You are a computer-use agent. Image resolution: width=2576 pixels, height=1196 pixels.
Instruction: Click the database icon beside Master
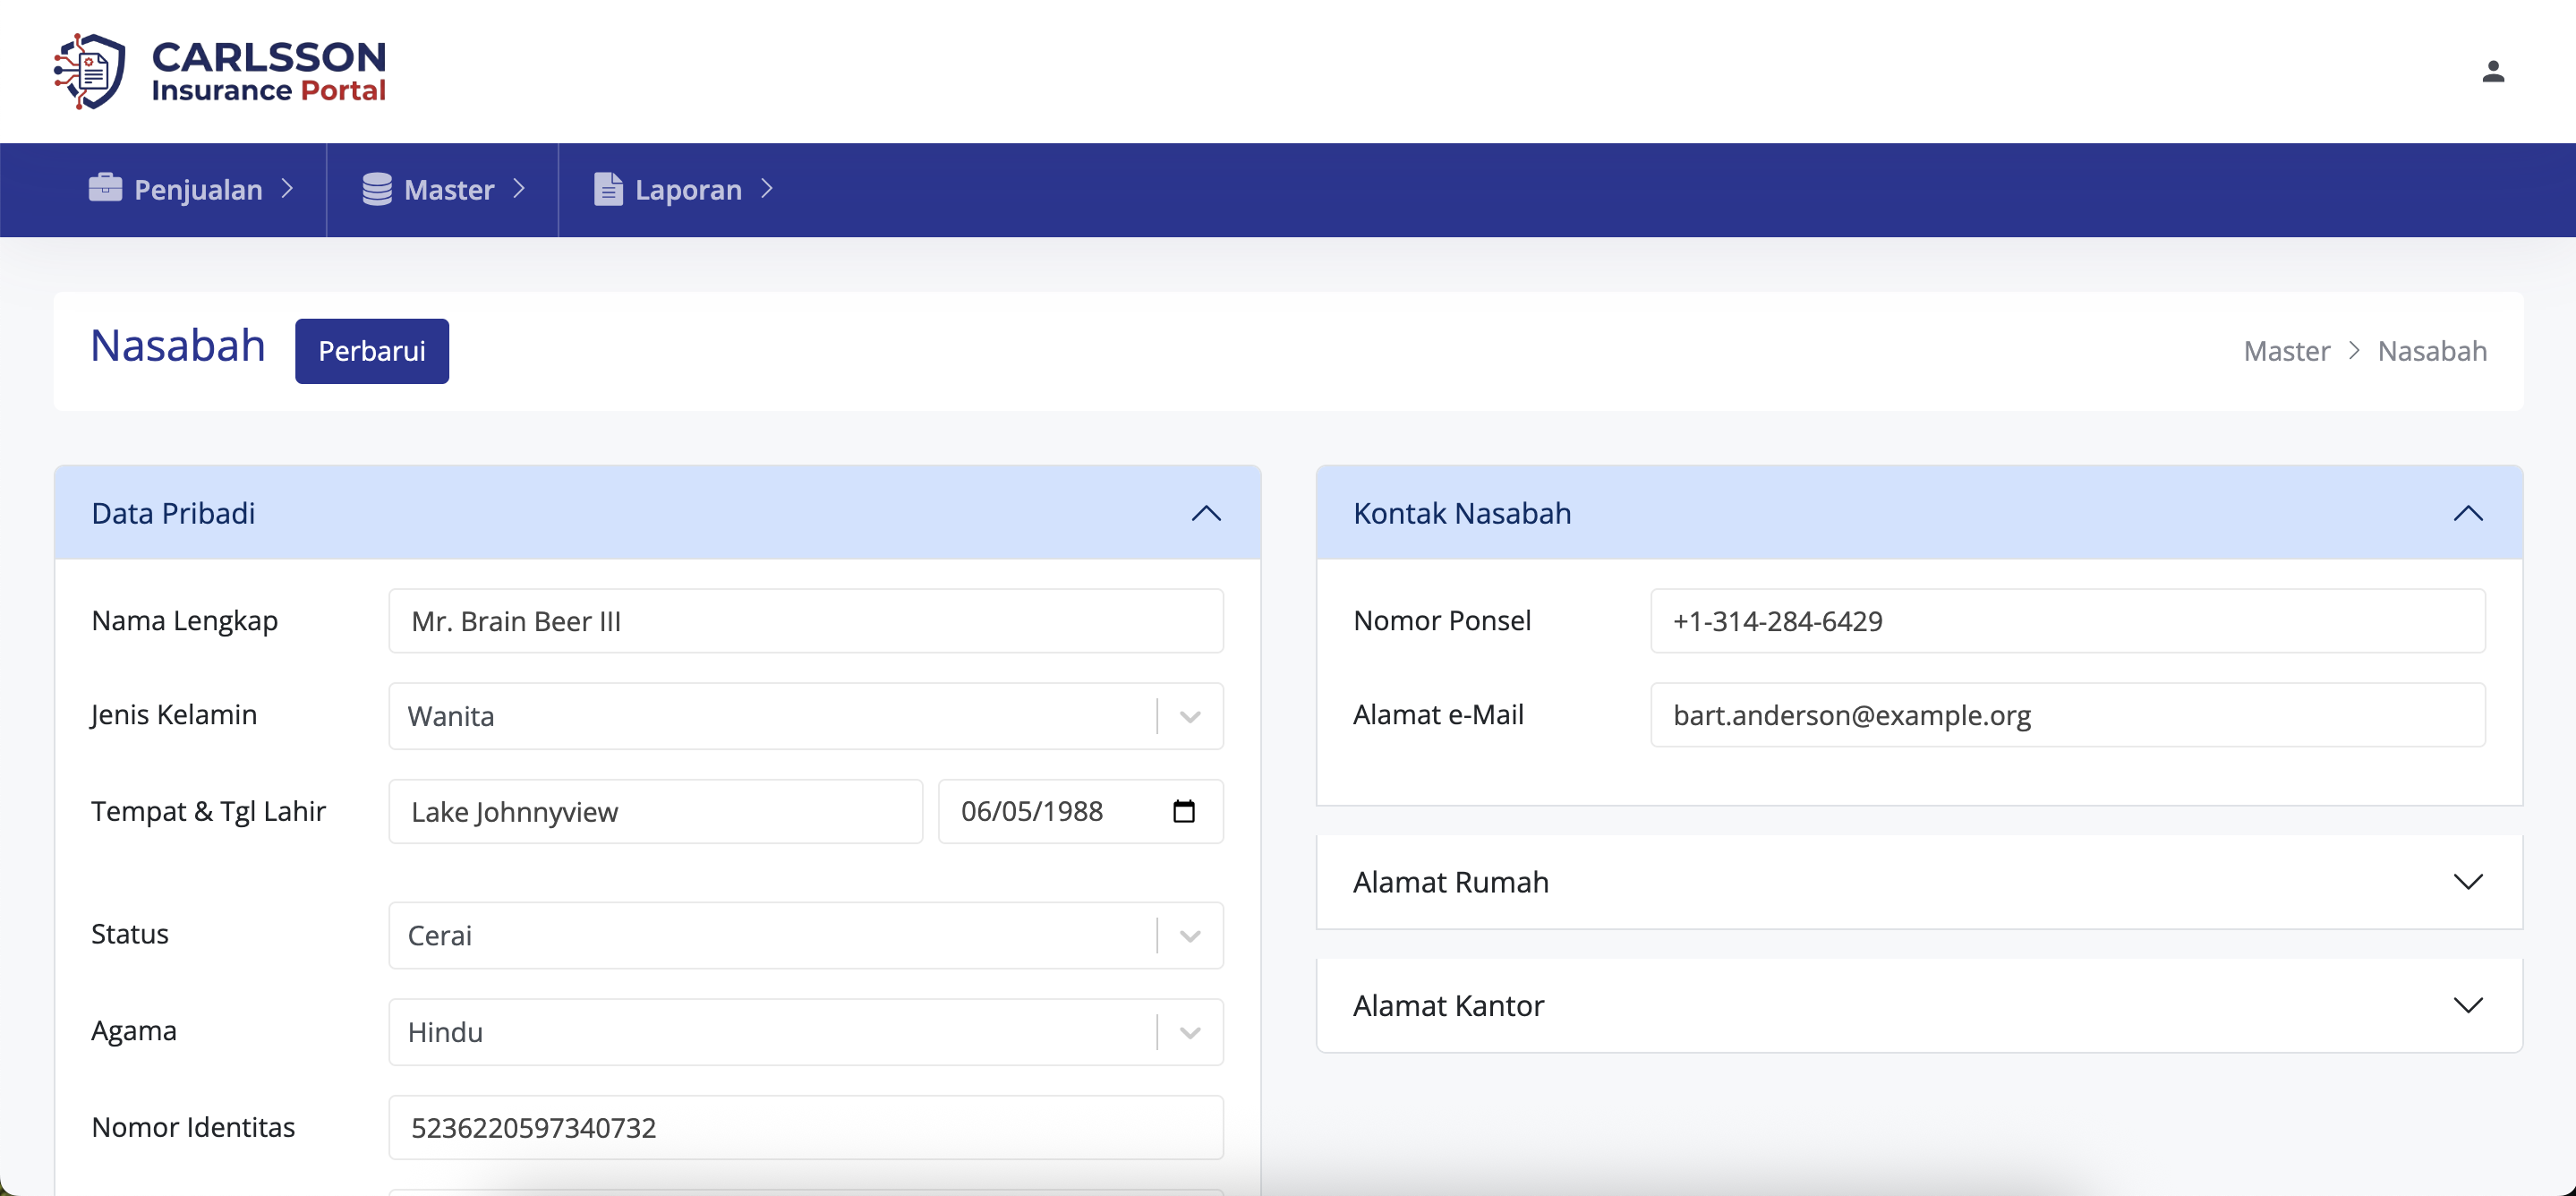coord(377,189)
